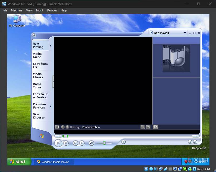This screenshot has height=172, width=216.
Task: Click the Windows Media Player taskbar button
Action: tap(54, 162)
